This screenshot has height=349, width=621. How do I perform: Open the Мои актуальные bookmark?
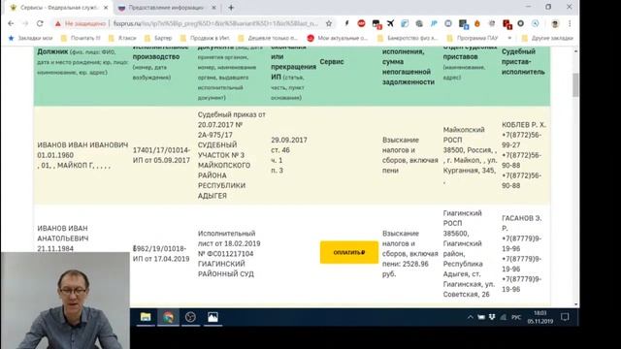pyautogui.click(x=338, y=38)
